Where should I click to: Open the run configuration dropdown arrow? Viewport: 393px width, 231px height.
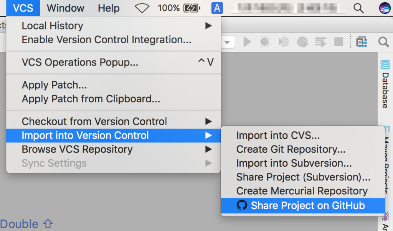pyautogui.click(x=227, y=42)
